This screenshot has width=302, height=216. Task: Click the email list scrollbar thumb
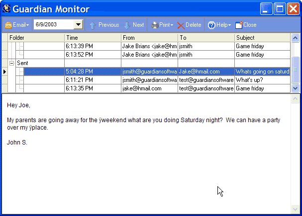click(x=295, y=70)
